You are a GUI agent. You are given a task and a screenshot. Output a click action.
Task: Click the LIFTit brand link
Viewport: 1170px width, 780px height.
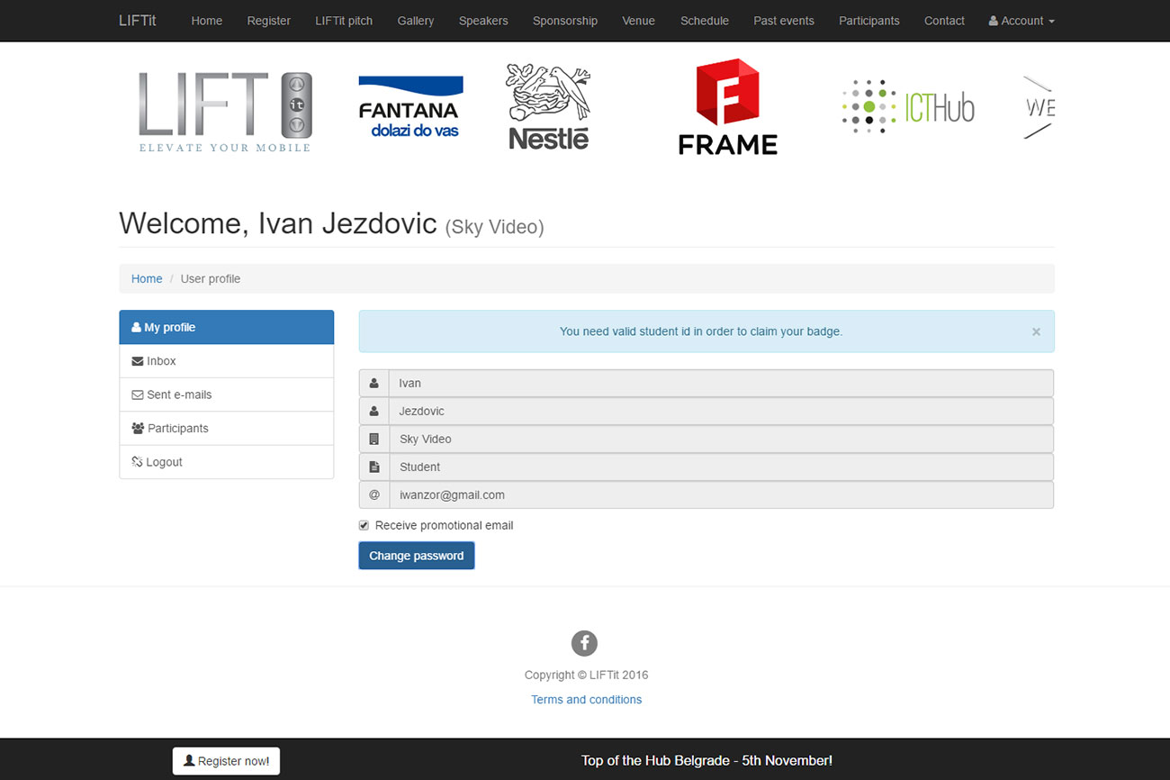(138, 21)
